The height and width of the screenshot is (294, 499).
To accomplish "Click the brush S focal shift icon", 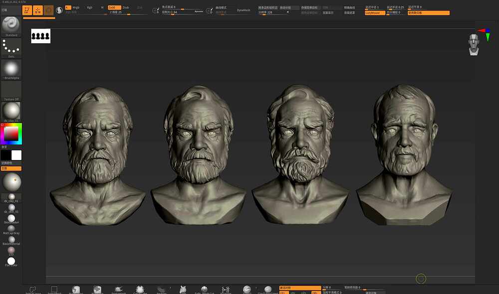I will click(x=156, y=10).
